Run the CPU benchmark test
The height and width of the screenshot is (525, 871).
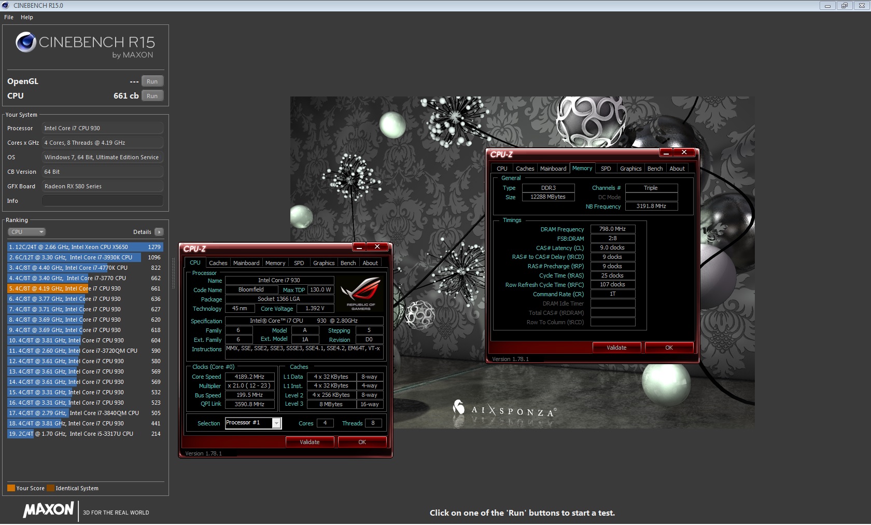pyautogui.click(x=152, y=96)
